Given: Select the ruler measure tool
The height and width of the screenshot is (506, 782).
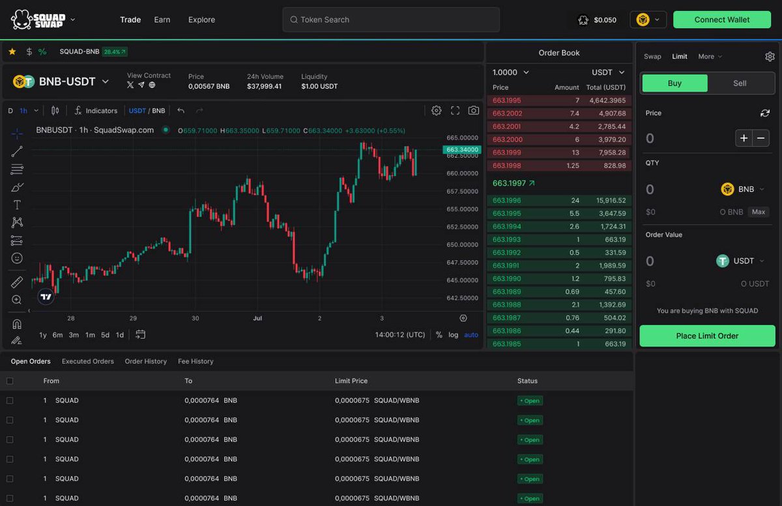Looking at the screenshot, I should [x=17, y=282].
